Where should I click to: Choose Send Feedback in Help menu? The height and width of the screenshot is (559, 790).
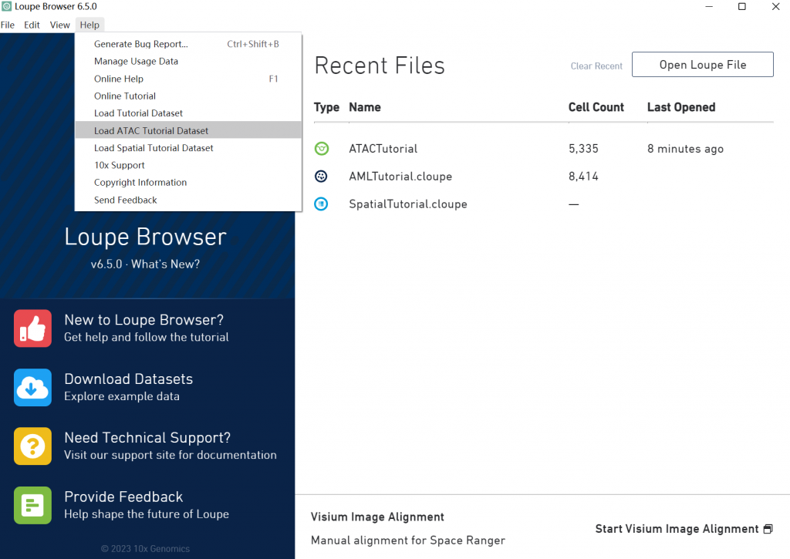click(x=126, y=200)
